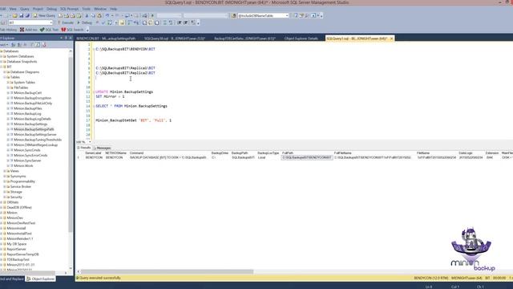Click the Object Explorer stop icon
The image size is (513, 289).
[x=25, y=45]
